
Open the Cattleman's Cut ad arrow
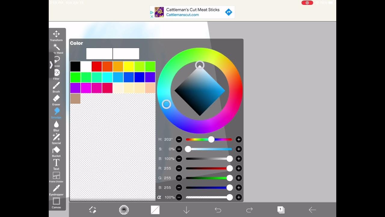(x=229, y=12)
